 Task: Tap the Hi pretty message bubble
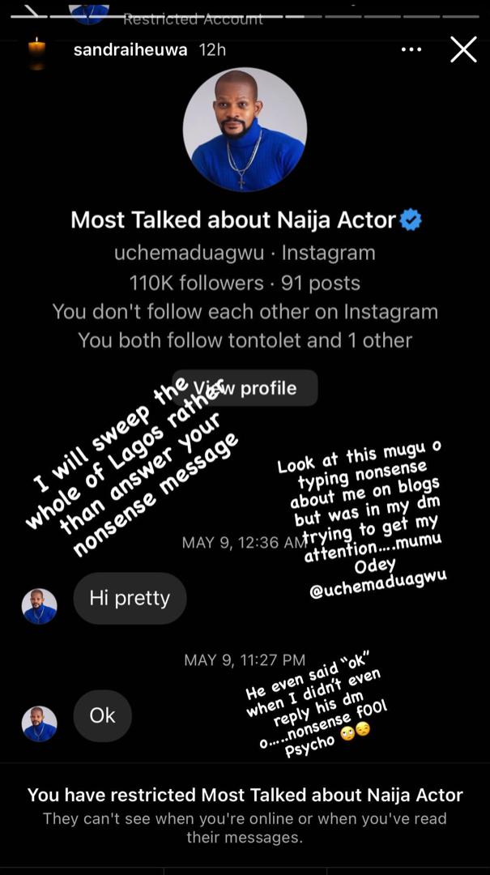tap(130, 598)
